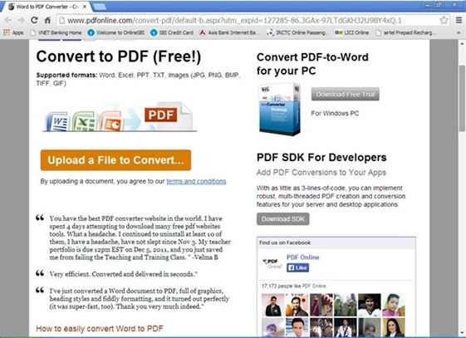The width and height of the screenshot is (466, 338).
Task: Click the Convert to PDF (Free!) heading
Action: point(119,56)
